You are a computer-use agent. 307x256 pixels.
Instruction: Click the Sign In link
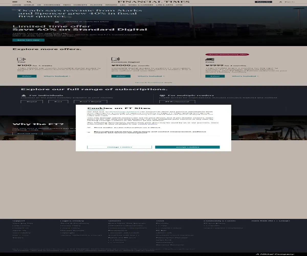[289, 2]
